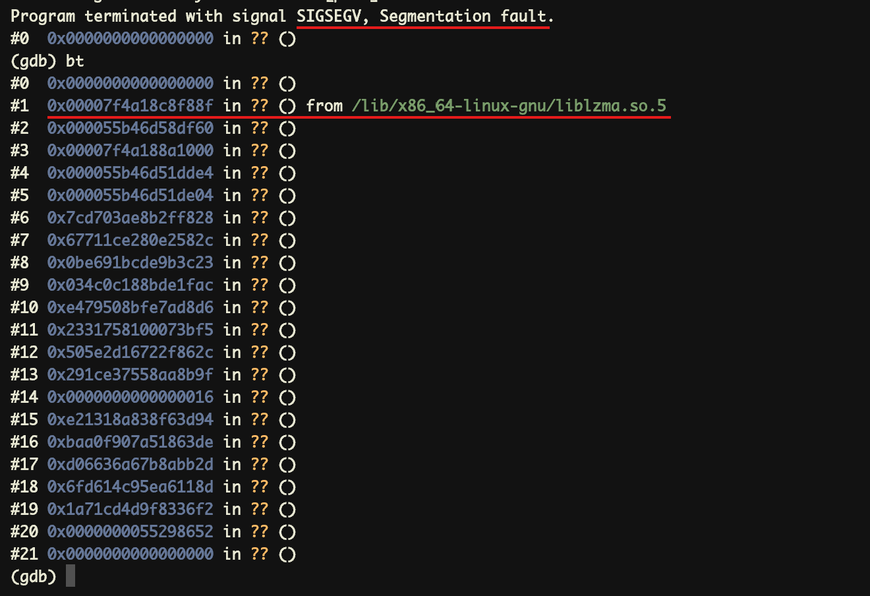Screen dimensions: 870x596
Task: Click the liblzma.so.5 library path
Action: pos(509,105)
